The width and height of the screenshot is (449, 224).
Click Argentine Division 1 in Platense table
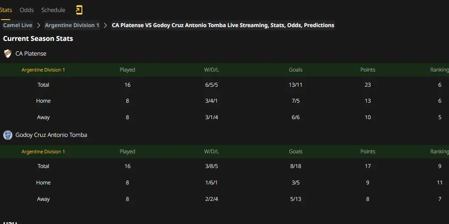click(x=43, y=70)
